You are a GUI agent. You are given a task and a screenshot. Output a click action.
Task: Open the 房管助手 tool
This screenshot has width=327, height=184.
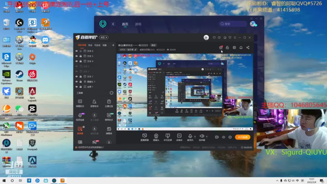(94, 103)
